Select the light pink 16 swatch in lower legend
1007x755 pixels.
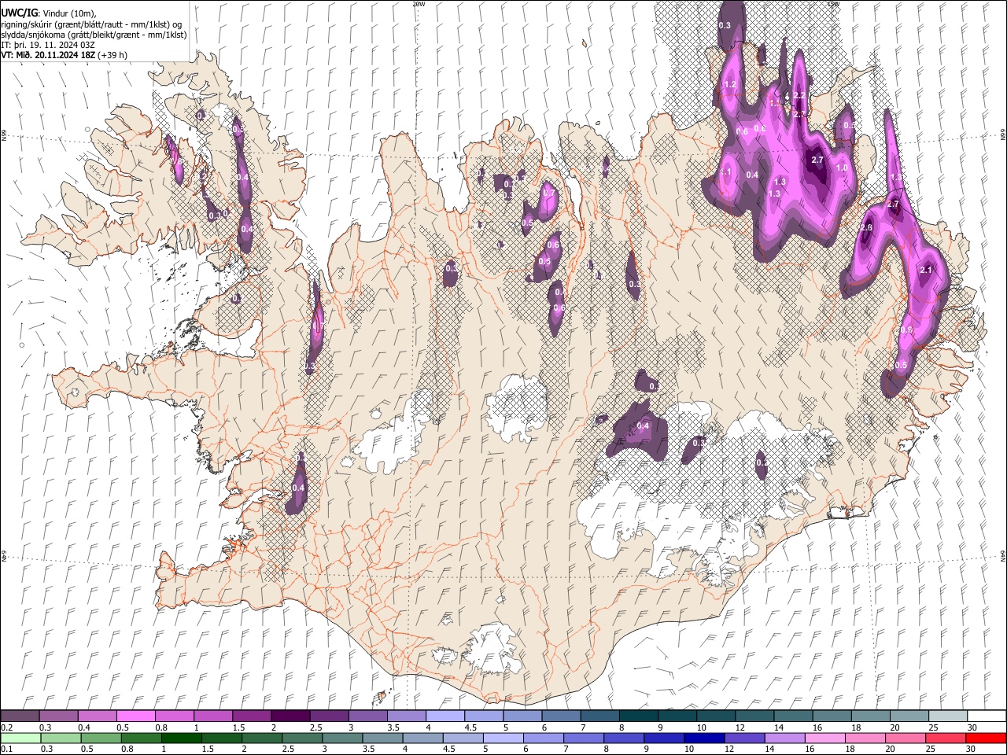[825, 738]
